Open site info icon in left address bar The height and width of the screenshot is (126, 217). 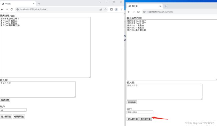click(x=18, y=9)
